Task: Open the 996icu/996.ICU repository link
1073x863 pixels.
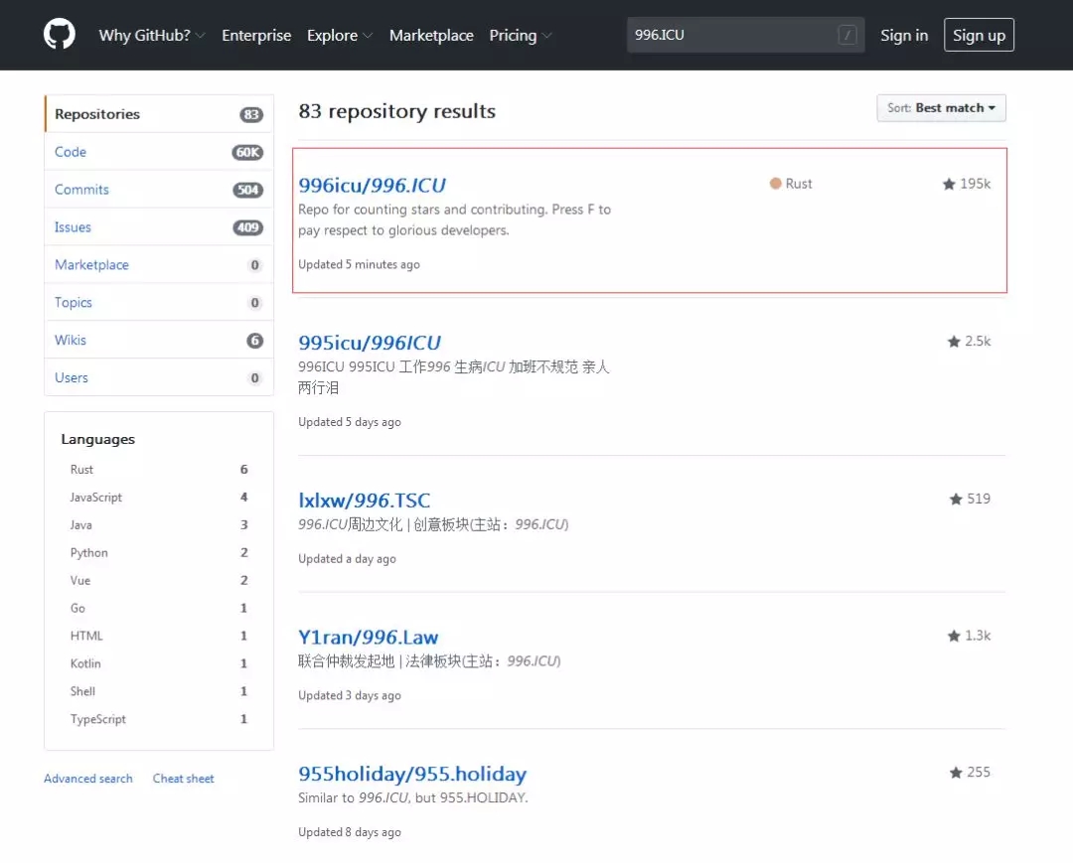Action: [x=373, y=185]
